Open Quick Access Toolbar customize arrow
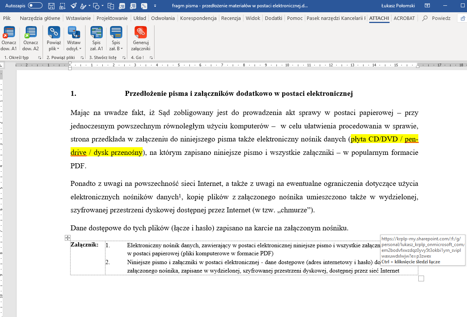 click(x=155, y=6)
